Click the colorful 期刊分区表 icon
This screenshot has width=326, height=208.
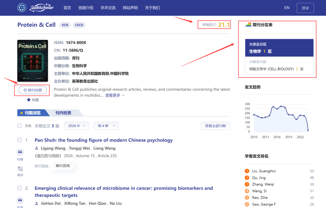(x=248, y=25)
